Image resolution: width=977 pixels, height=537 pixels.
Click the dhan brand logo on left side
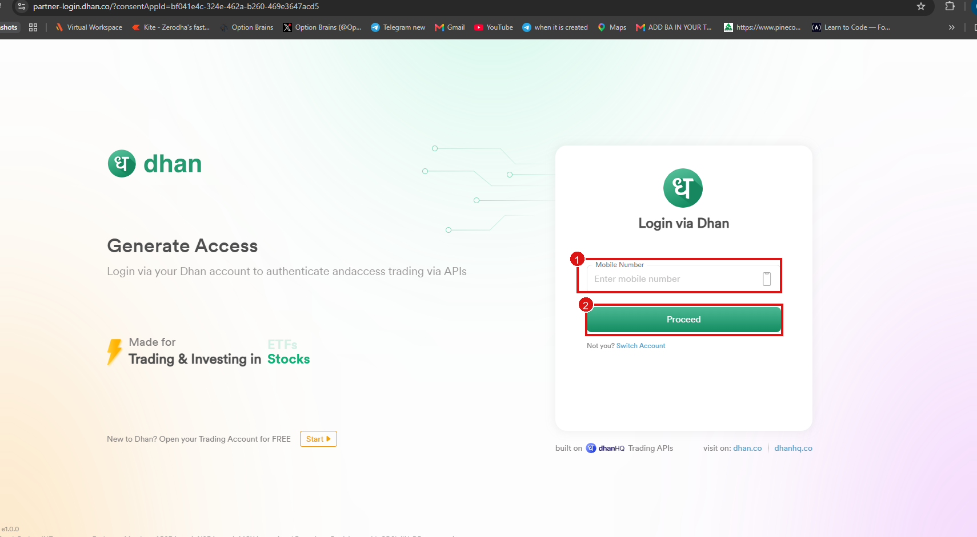point(155,164)
